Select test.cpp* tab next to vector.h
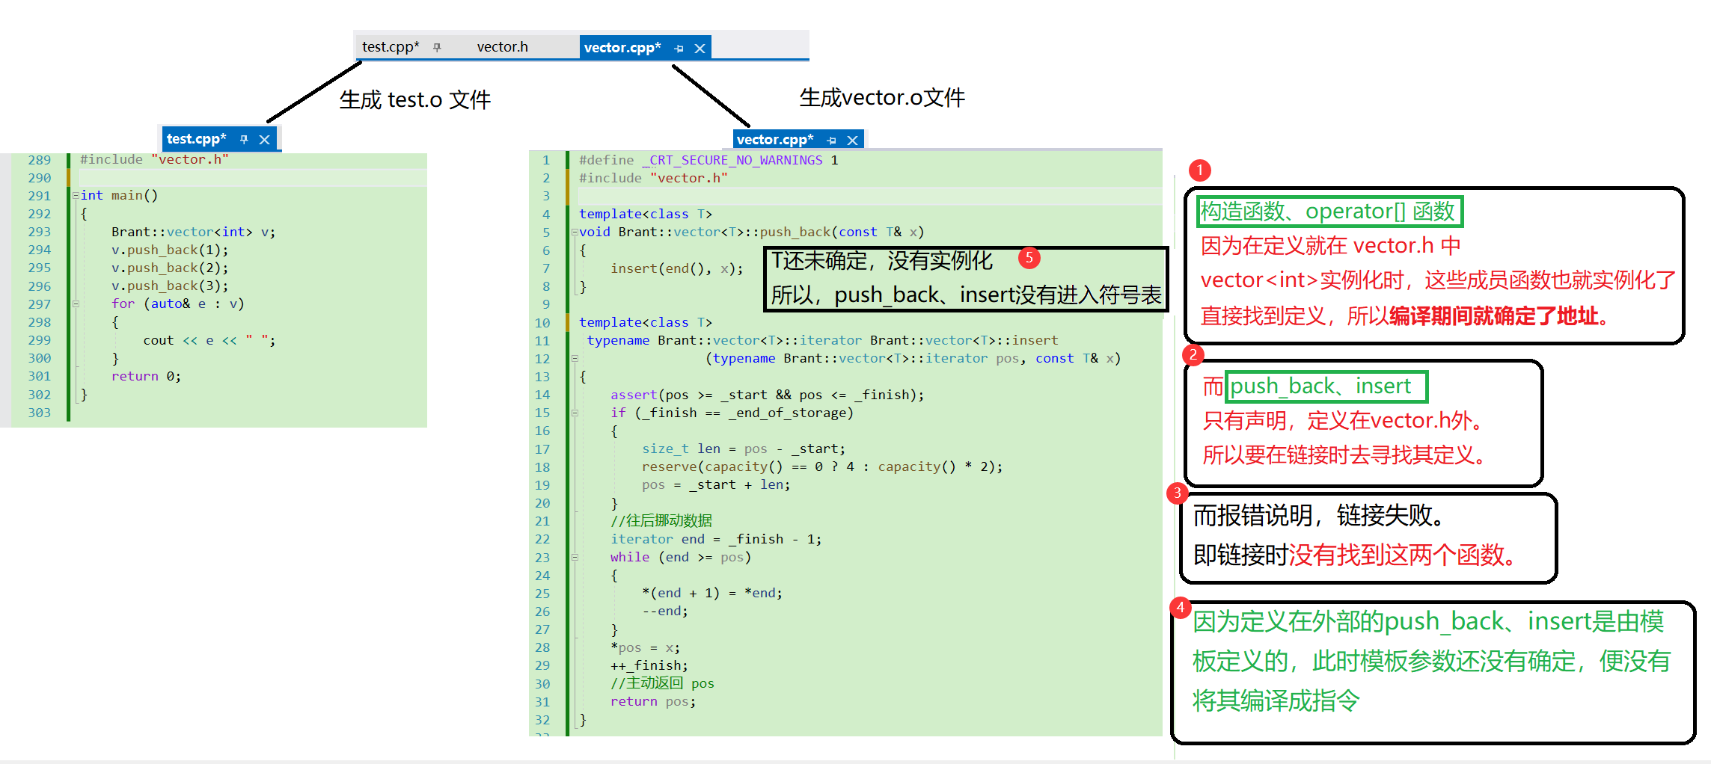Screen dimensions: 1711x764 pyautogui.click(x=391, y=47)
